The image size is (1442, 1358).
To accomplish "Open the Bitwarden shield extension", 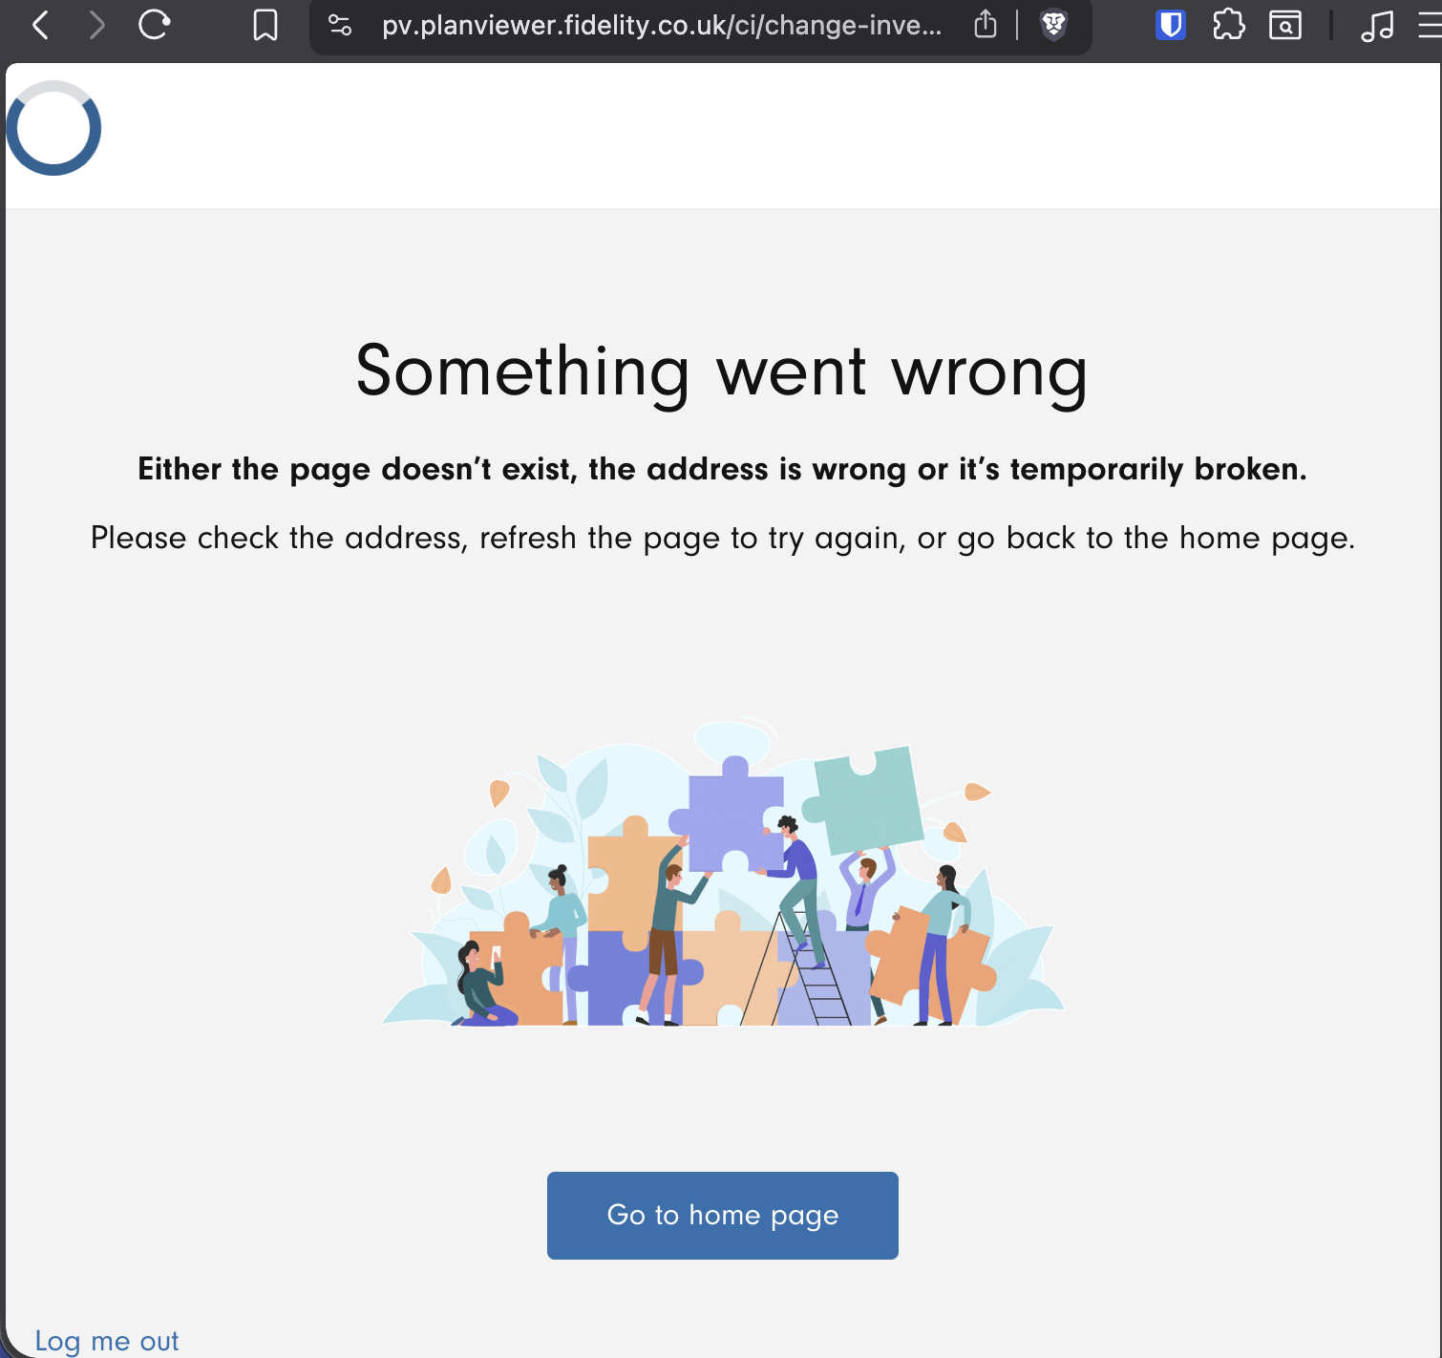I will pyautogui.click(x=1171, y=25).
